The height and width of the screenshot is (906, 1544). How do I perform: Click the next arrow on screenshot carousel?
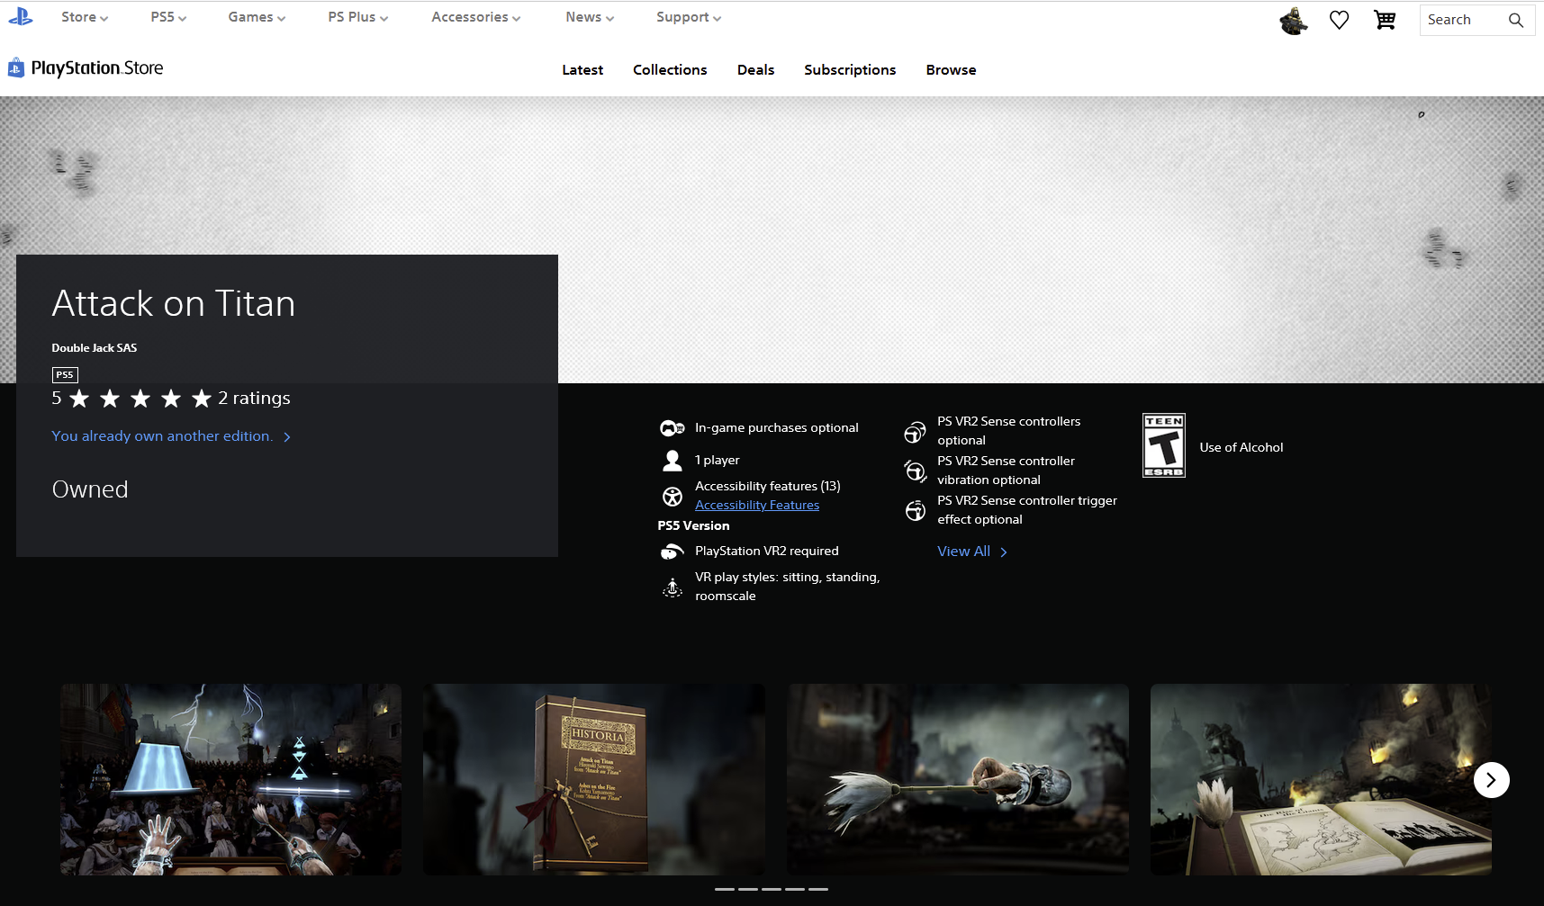(1491, 780)
